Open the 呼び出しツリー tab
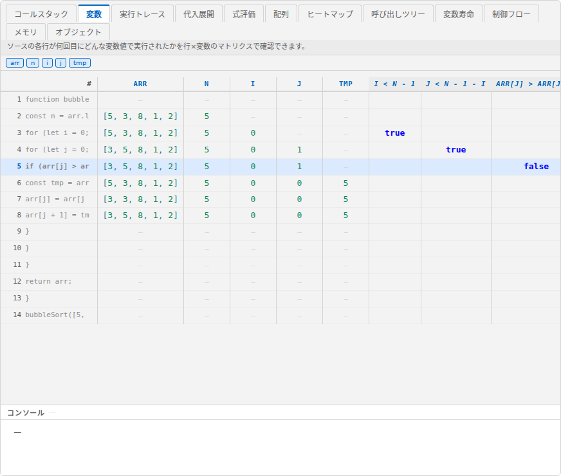The image size is (561, 476). coord(398,14)
